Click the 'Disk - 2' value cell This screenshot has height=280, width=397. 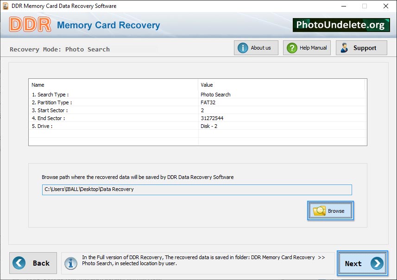pos(209,126)
